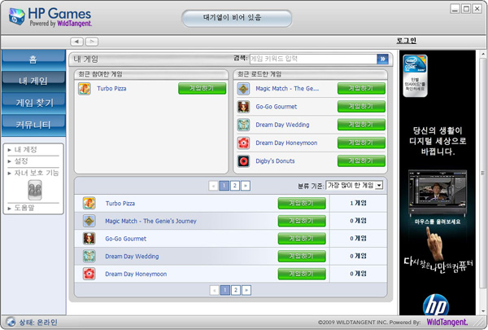Click Magic Match icon in recently downloaded panel
This screenshot has width=488, height=330.
point(243,89)
